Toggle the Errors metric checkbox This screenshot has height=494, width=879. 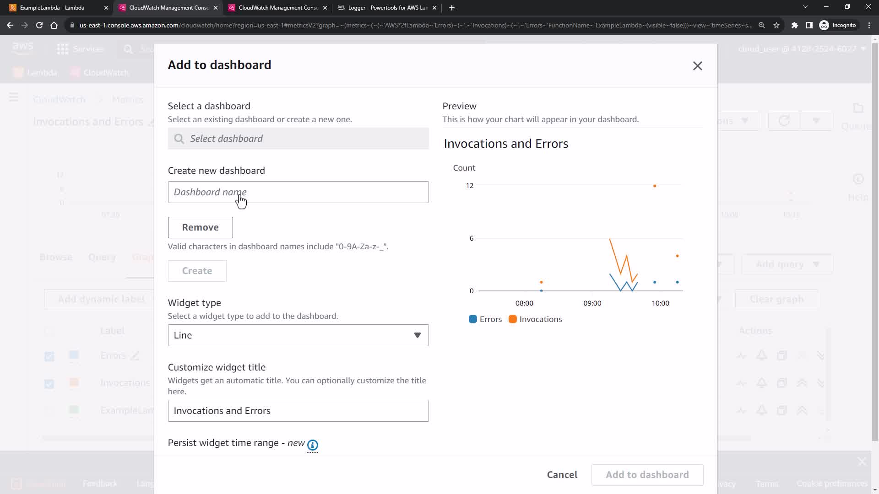(x=49, y=356)
